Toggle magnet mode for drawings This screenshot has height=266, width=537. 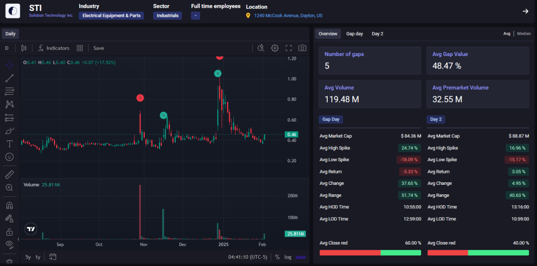[9, 205]
